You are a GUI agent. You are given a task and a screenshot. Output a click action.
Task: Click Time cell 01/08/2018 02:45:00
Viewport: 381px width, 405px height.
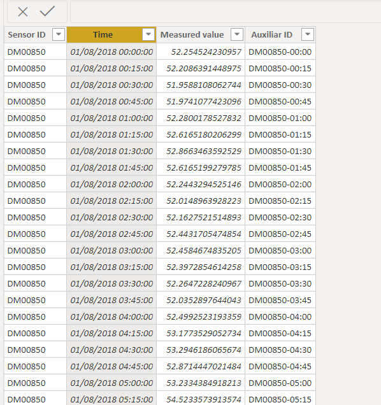click(x=111, y=234)
